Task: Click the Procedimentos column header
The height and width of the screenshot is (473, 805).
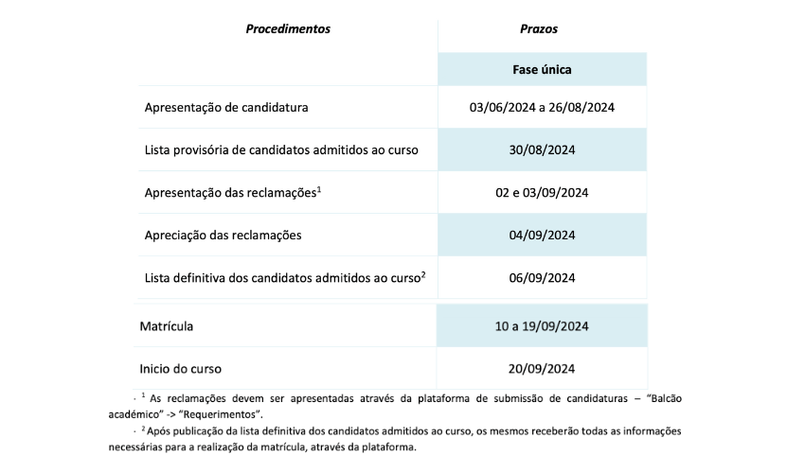Action: click(x=288, y=28)
